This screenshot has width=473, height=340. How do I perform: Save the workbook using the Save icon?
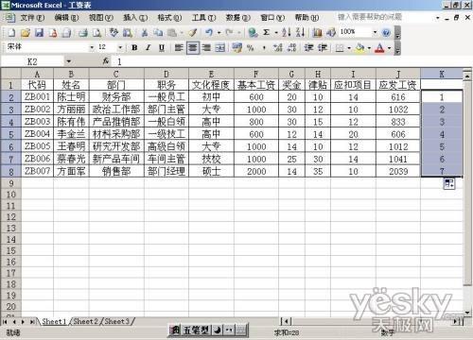pos(40,32)
